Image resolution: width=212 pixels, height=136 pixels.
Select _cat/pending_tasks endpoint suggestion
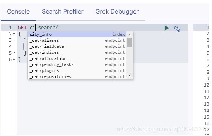[77, 64]
